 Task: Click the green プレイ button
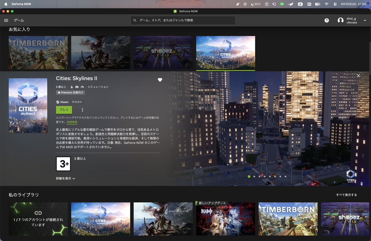pyautogui.click(x=64, y=110)
